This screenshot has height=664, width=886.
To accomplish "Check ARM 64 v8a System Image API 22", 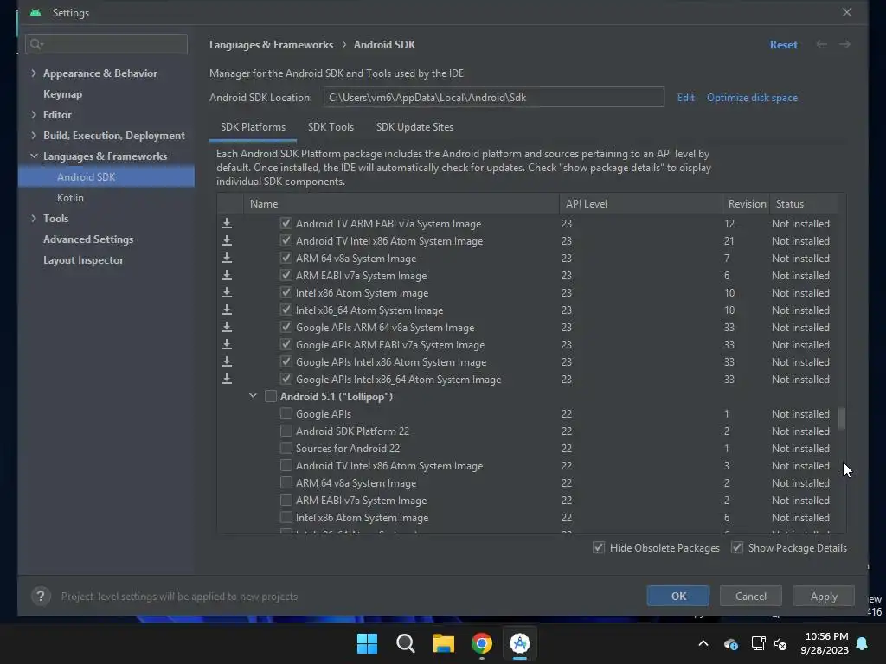I will pyautogui.click(x=286, y=482).
